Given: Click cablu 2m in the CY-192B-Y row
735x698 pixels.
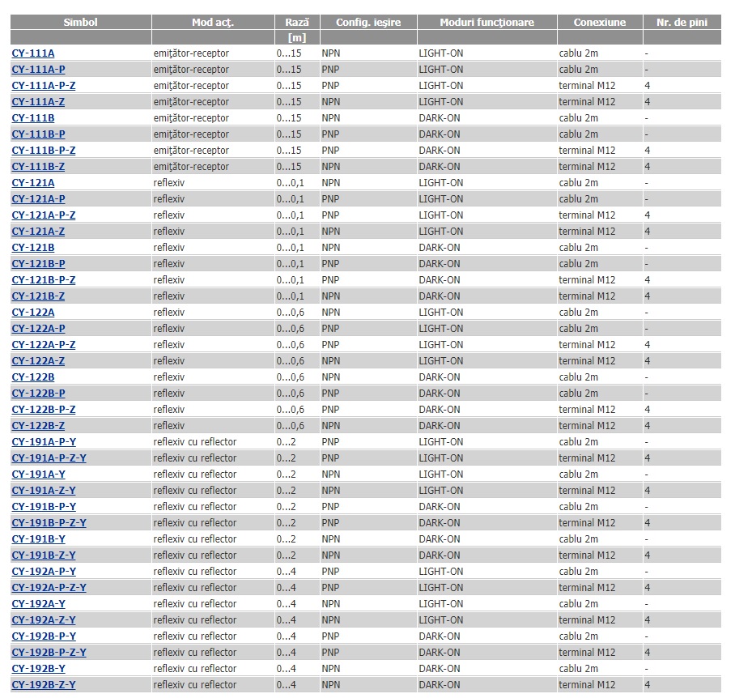Looking at the screenshot, I should pyautogui.click(x=579, y=669).
